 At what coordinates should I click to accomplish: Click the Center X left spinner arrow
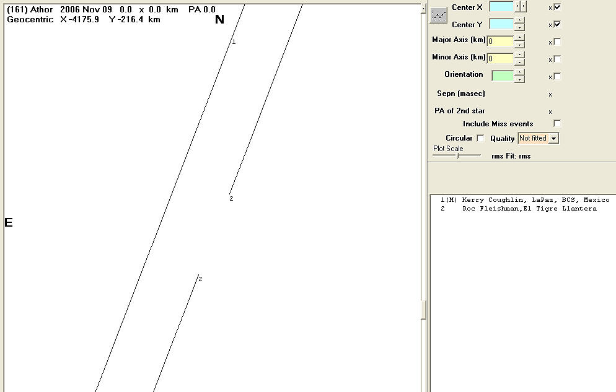pos(518,6)
